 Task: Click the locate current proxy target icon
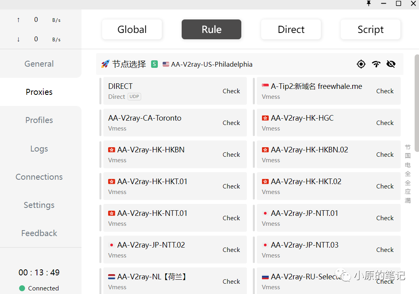361,64
